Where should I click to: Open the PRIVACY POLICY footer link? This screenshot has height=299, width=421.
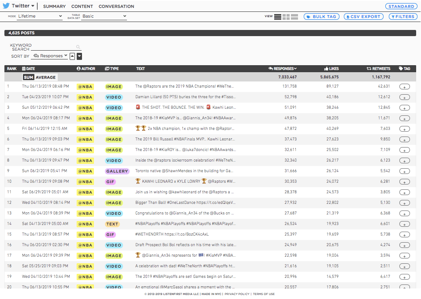tap(237, 294)
